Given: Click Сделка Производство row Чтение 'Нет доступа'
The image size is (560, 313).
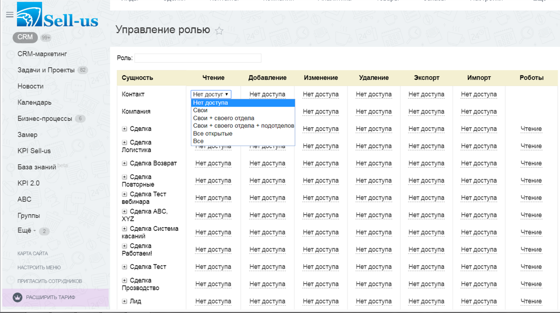Looking at the screenshot, I should coord(213,284).
